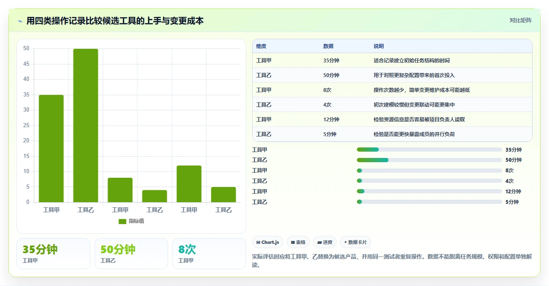This screenshot has width=549, height=286.
Task: Click the shortest chart bar with value 4
Action: (x=155, y=196)
